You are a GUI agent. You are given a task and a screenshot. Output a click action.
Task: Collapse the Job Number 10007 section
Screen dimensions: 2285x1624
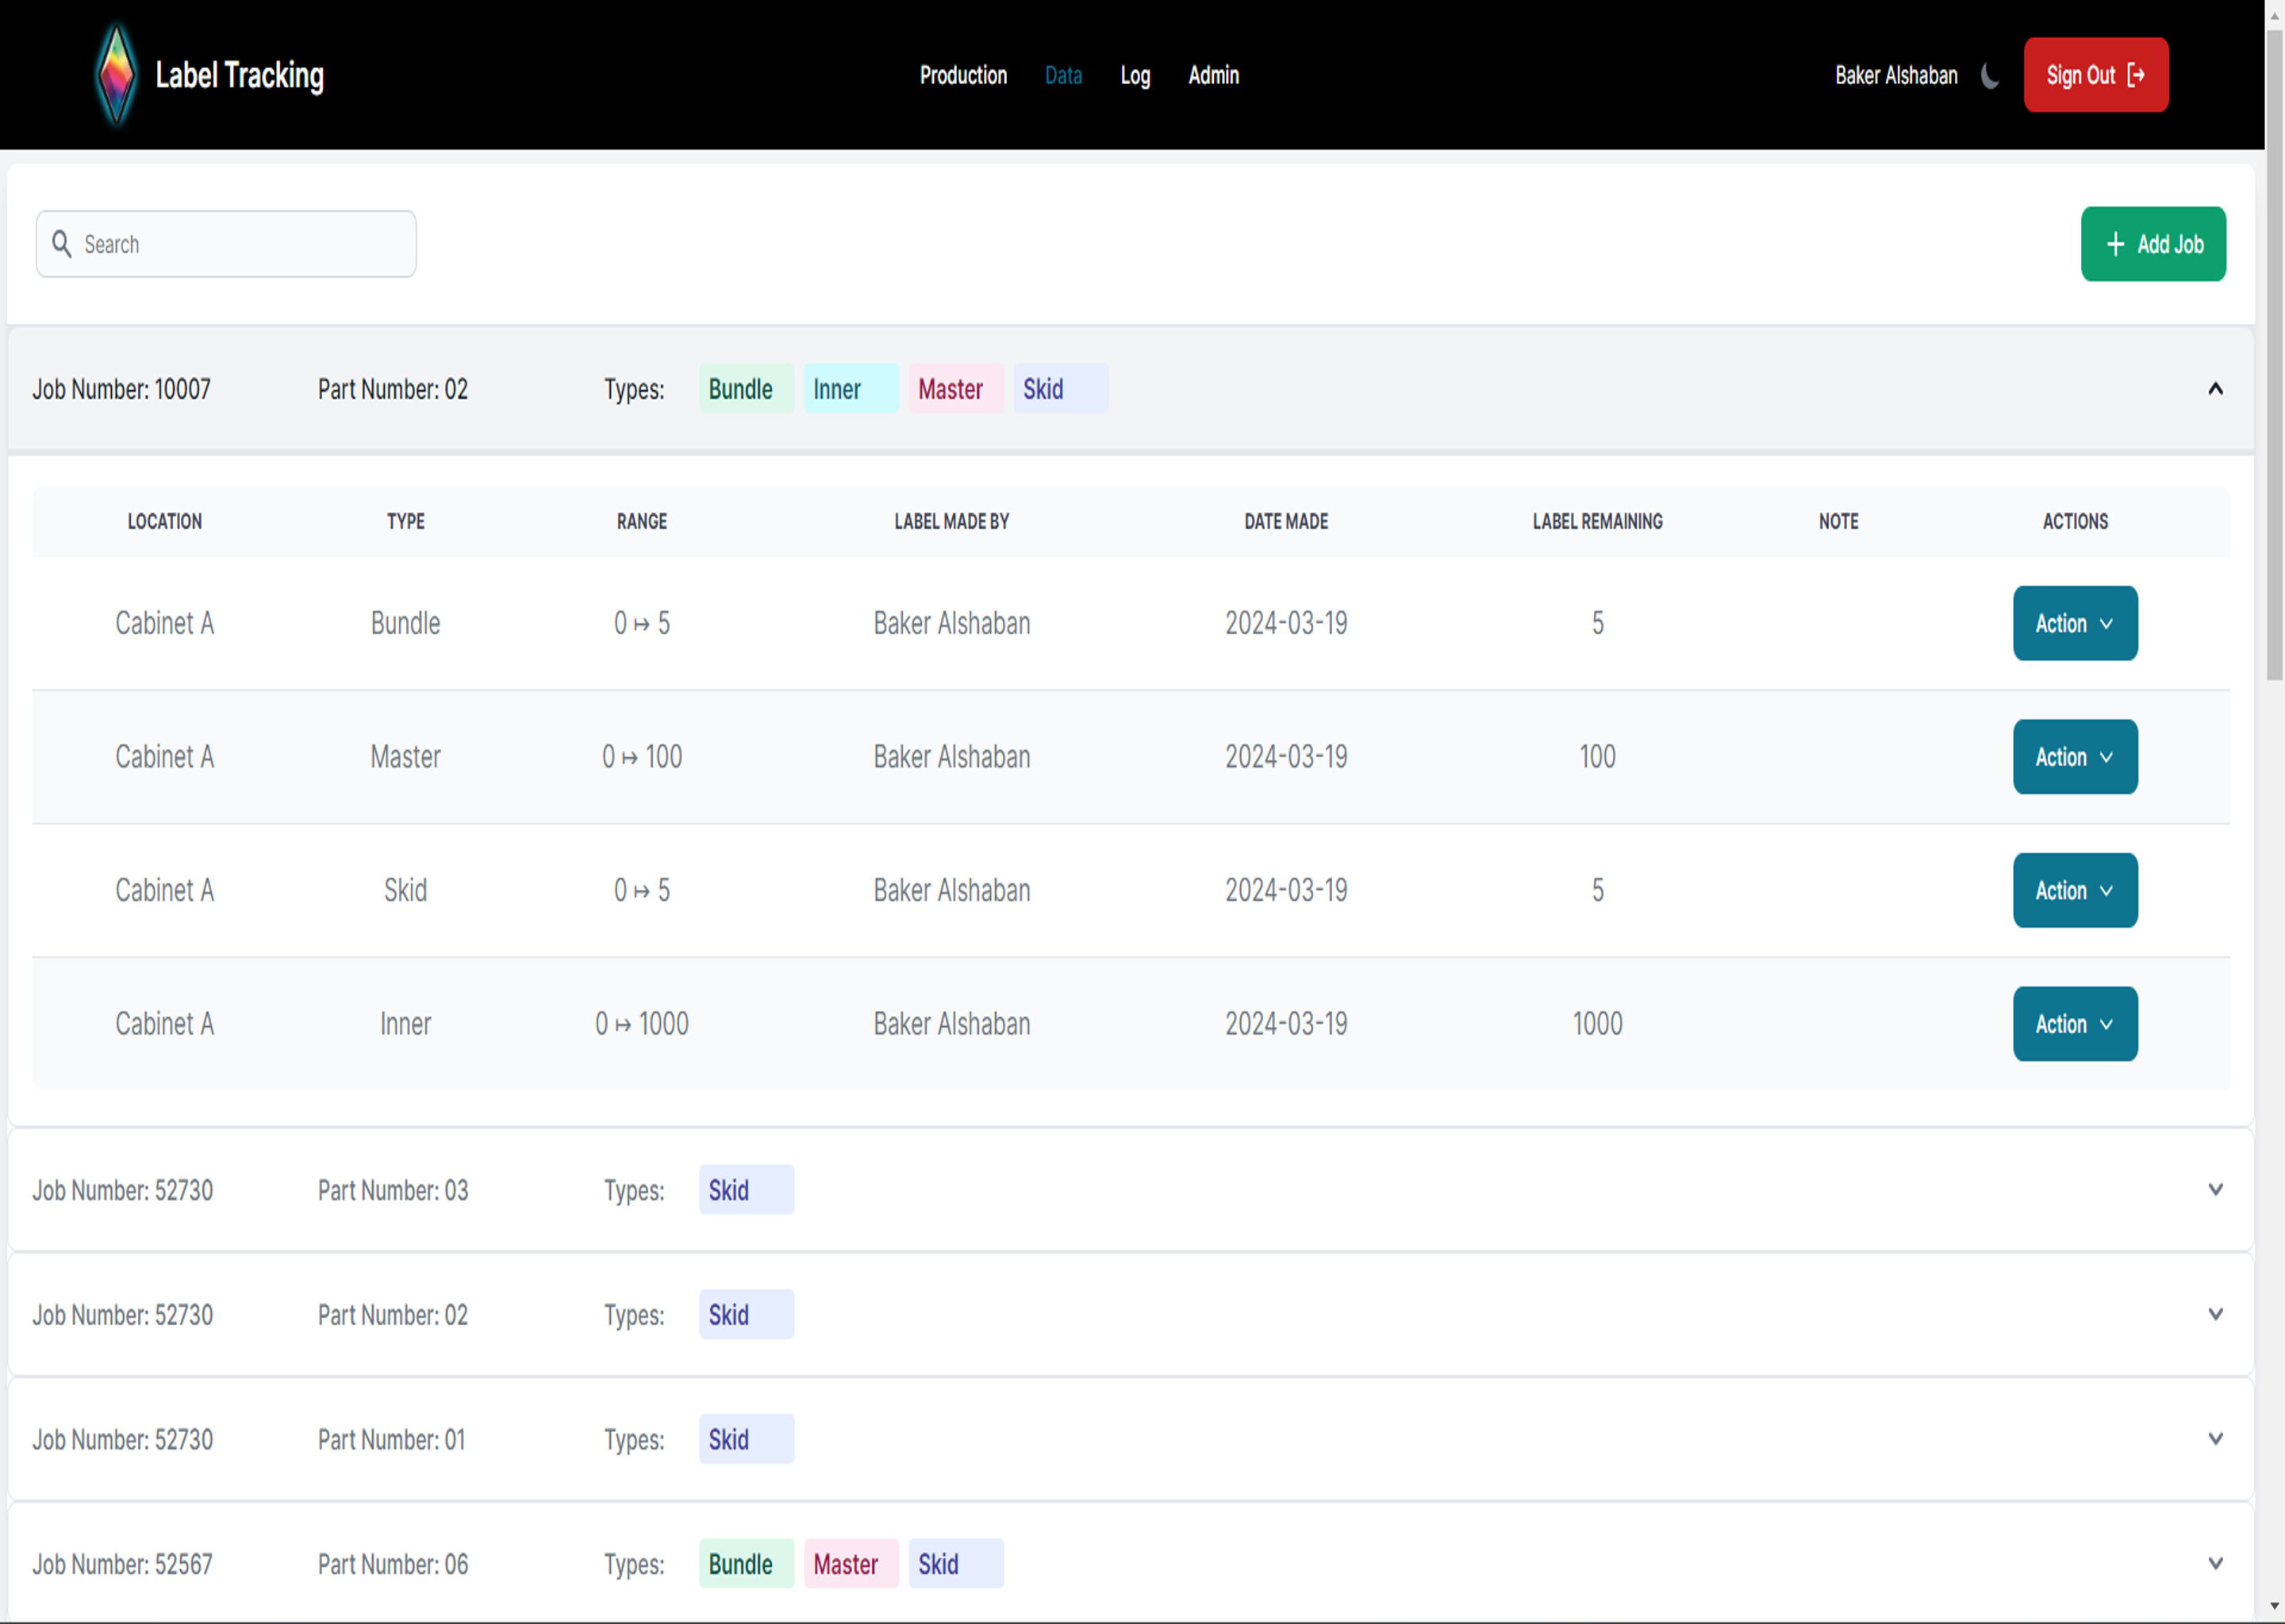click(x=2215, y=389)
